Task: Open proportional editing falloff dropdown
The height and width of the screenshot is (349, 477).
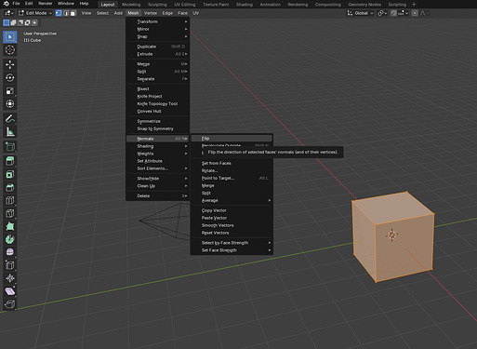Action: [x=424, y=13]
